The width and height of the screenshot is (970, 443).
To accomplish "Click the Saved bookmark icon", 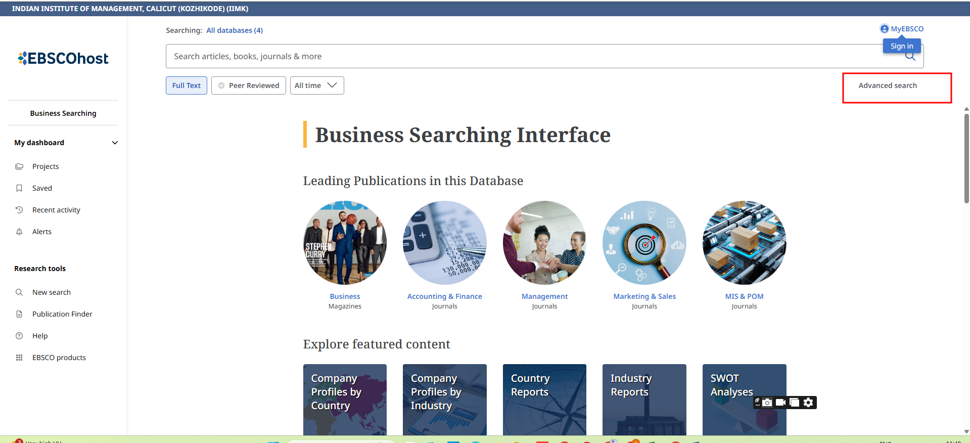I will click(x=19, y=188).
